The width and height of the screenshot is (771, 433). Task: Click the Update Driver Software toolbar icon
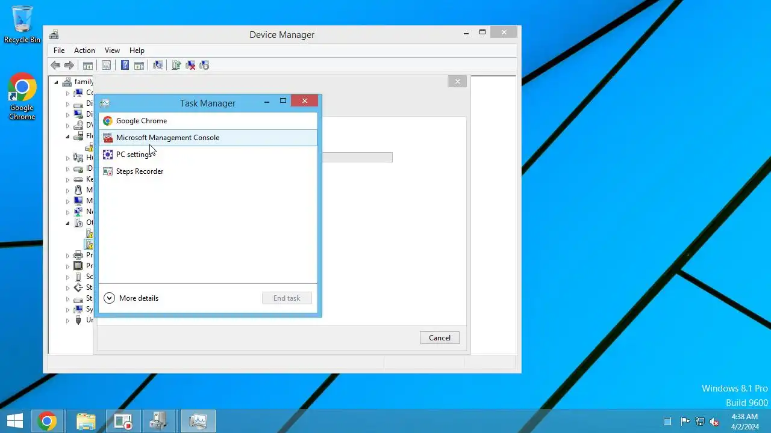(x=176, y=65)
